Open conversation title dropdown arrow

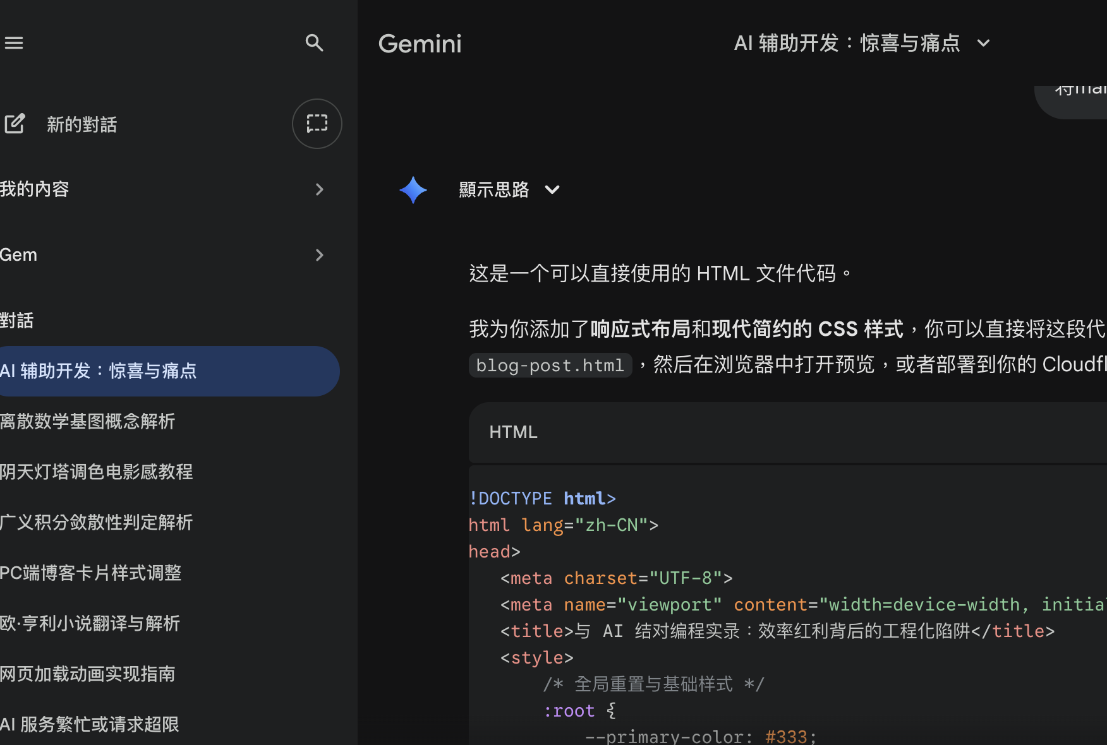point(983,44)
